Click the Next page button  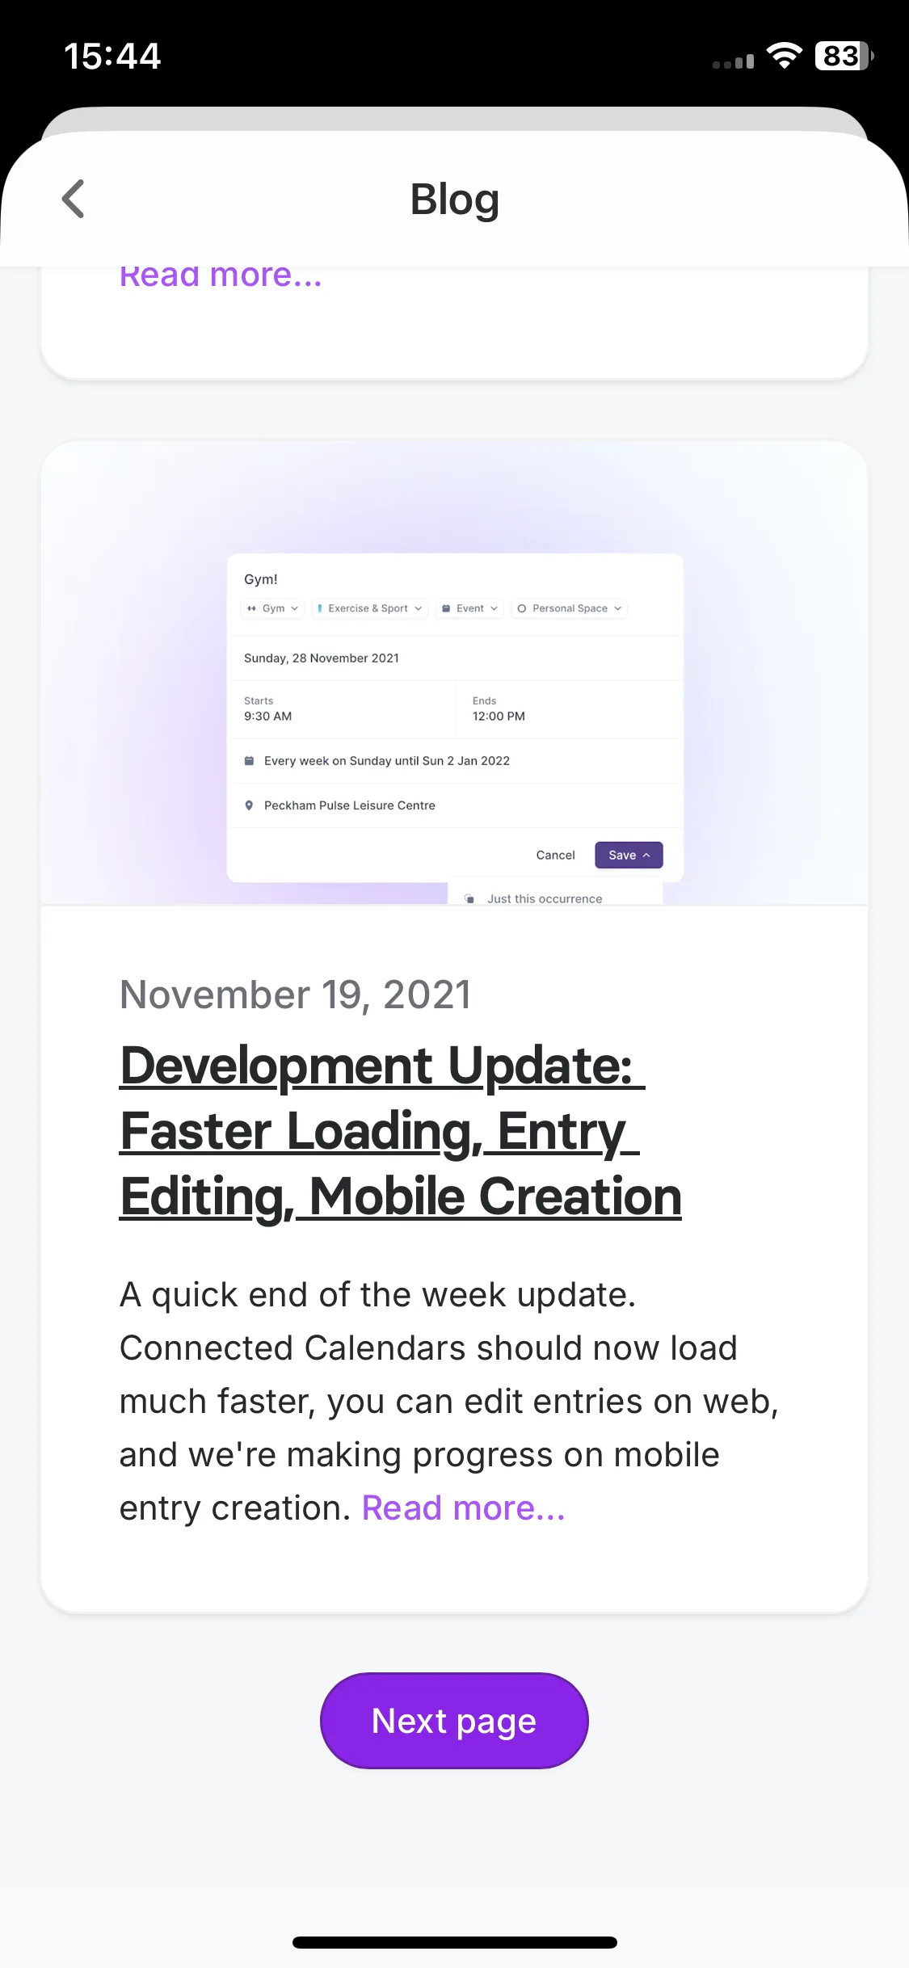(454, 1721)
